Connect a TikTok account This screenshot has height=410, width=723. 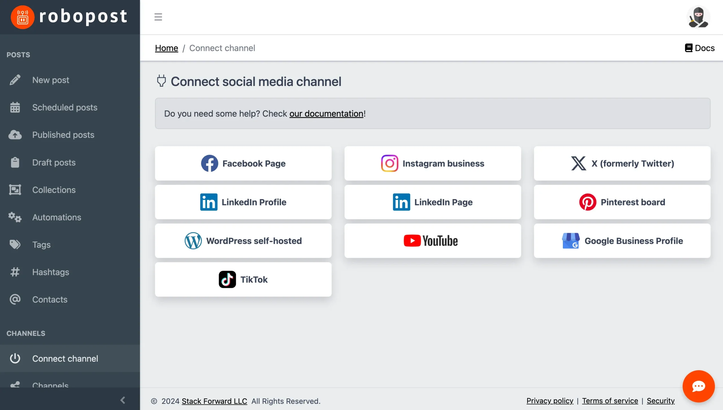click(x=243, y=279)
